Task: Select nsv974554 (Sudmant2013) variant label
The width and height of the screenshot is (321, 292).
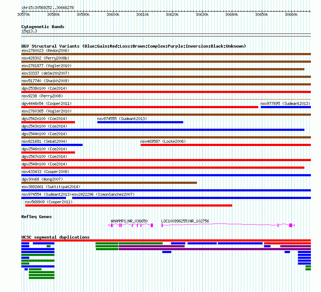Action: pyautogui.click(x=47, y=194)
